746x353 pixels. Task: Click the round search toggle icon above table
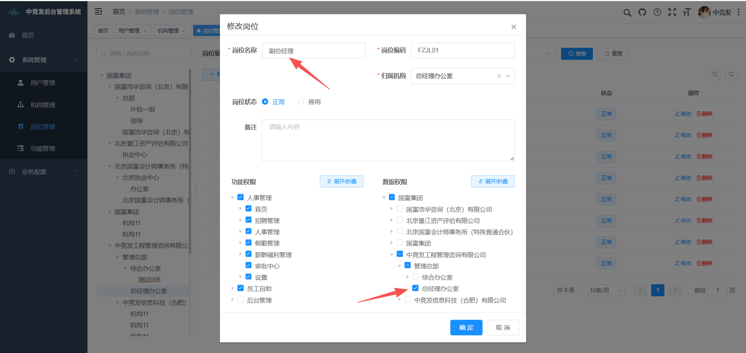(x=715, y=74)
